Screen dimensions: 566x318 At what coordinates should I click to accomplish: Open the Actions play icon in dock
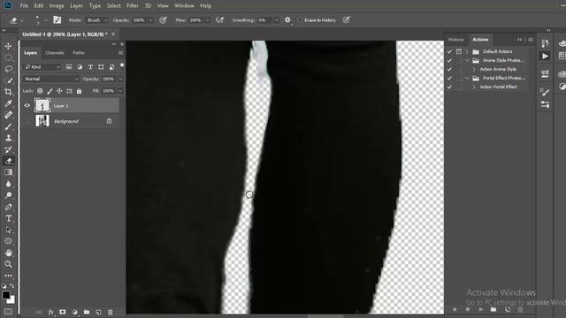[545, 57]
